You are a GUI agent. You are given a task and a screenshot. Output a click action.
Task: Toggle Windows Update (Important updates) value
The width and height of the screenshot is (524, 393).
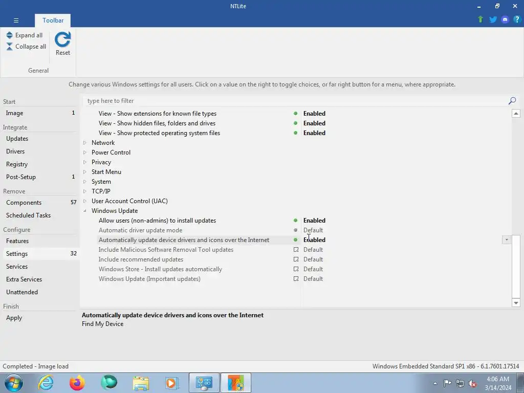[x=313, y=279]
